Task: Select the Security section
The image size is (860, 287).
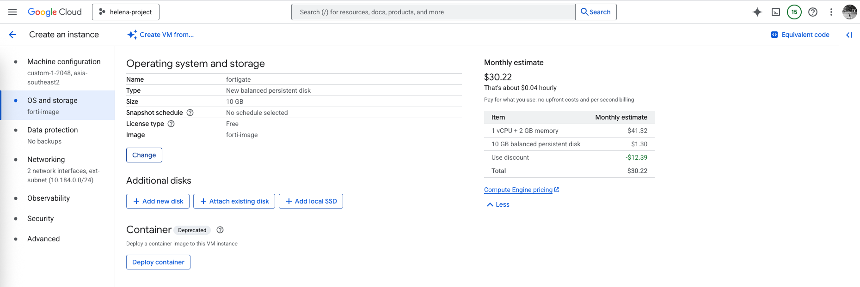Action: coord(41,219)
